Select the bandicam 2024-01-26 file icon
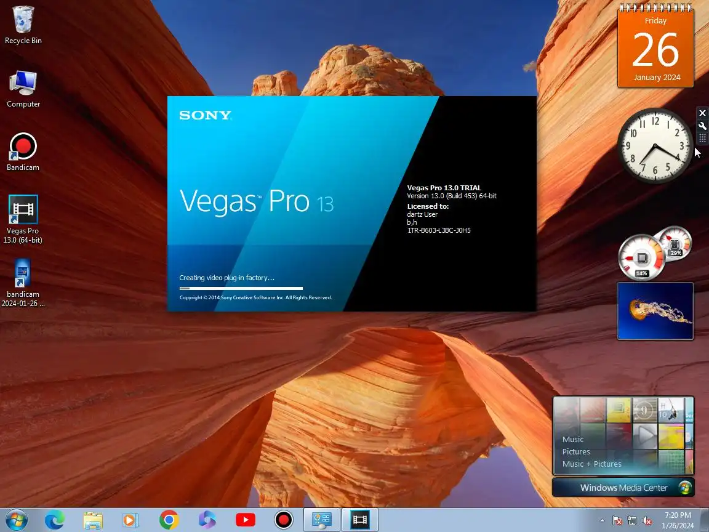The height and width of the screenshot is (532, 709). pyautogui.click(x=23, y=283)
